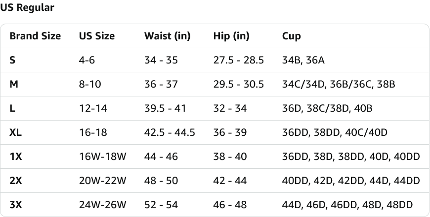430x217 pixels.
Task: Click the 36D, 38C/38D, 40B cup cell
Action: [x=327, y=108]
